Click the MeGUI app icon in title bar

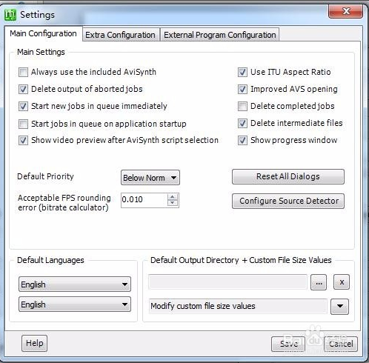[x=10, y=15]
